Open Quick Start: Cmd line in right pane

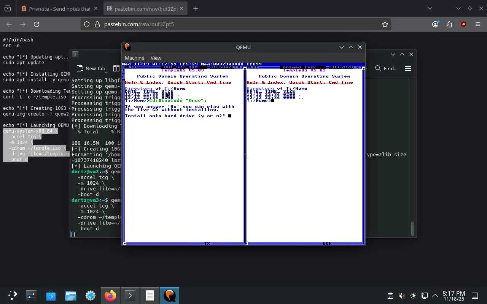click(321, 82)
